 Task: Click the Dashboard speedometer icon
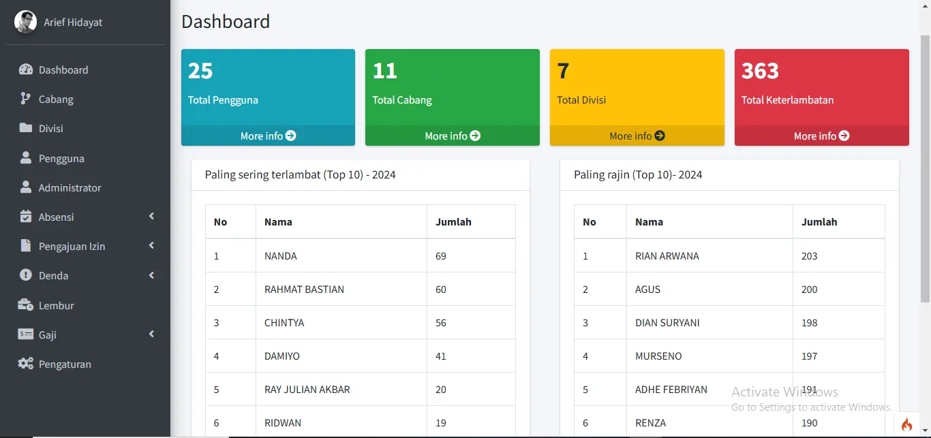[26, 69]
